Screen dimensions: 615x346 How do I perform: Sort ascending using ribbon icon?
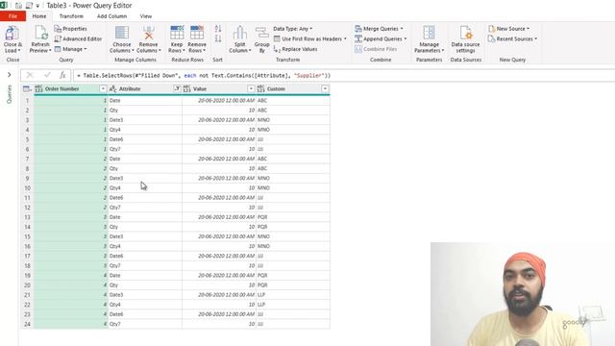click(218, 29)
